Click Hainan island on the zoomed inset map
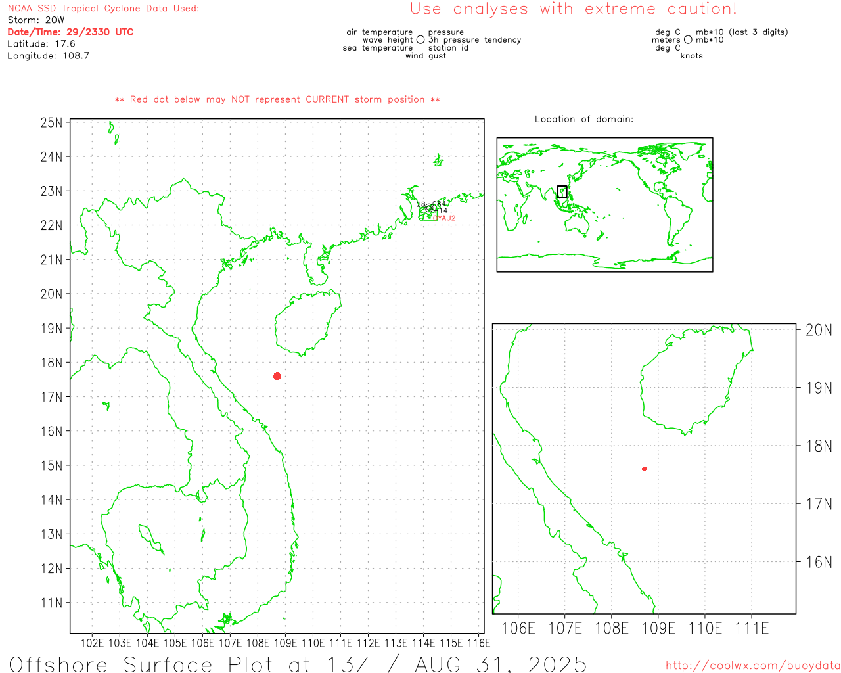 click(x=696, y=380)
